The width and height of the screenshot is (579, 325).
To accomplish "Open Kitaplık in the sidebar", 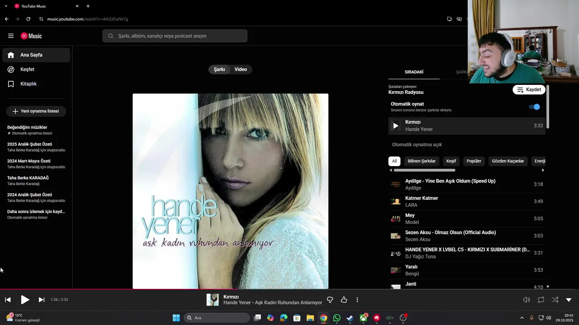I will (36, 84).
